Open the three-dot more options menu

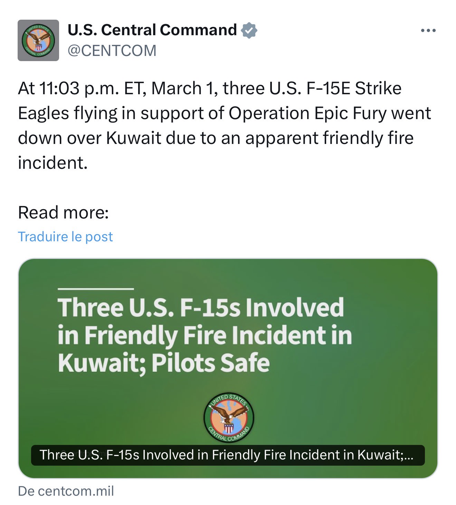[428, 31]
